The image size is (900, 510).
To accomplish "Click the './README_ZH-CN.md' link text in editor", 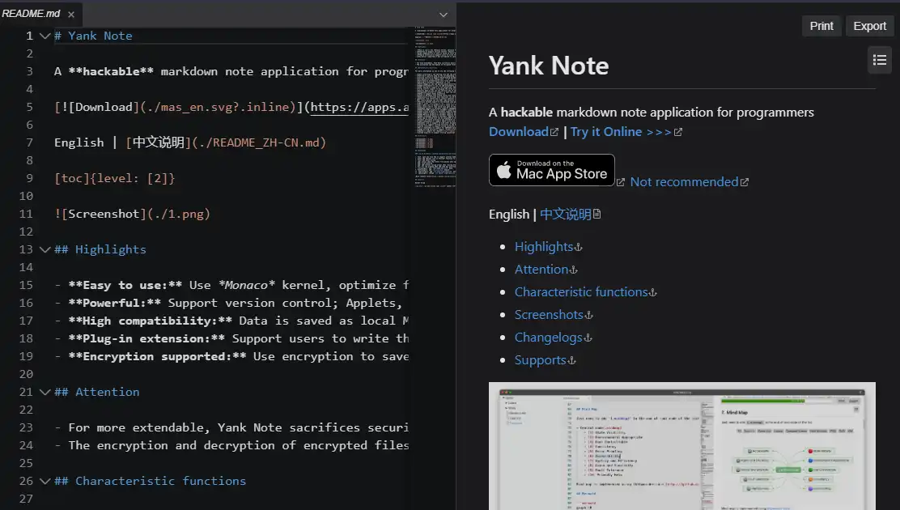I will point(260,142).
